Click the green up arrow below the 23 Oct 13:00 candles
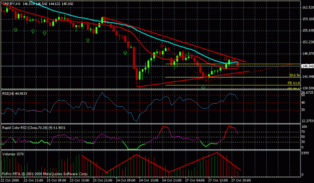The width and height of the screenshot is (314, 183). 88,40
